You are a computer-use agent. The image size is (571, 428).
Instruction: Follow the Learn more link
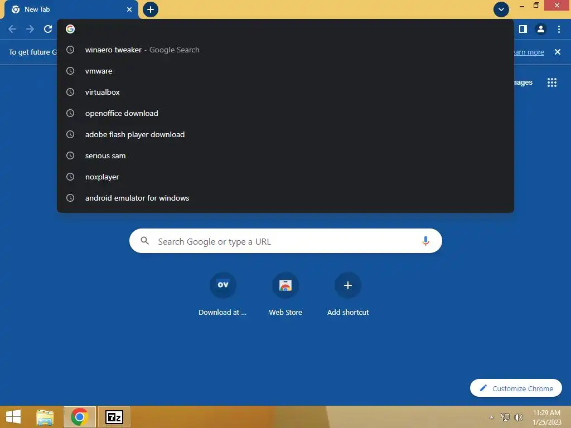coord(529,52)
